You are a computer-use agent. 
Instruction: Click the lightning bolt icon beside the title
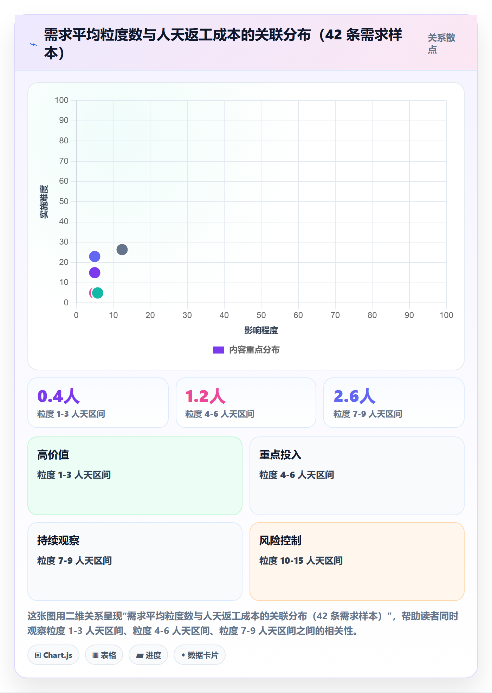point(33,44)
